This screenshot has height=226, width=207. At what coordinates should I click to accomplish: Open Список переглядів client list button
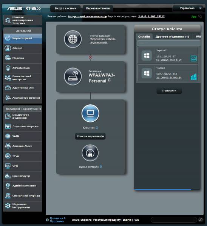(x=90, y=136)
